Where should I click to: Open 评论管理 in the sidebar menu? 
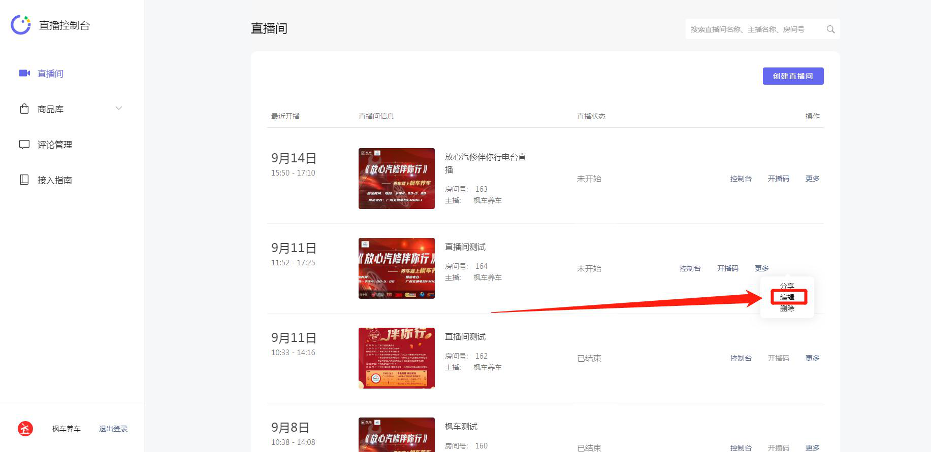(x=54, y=145)
